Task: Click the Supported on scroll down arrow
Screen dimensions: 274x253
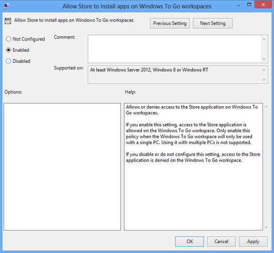Action: tap(264, 80)
